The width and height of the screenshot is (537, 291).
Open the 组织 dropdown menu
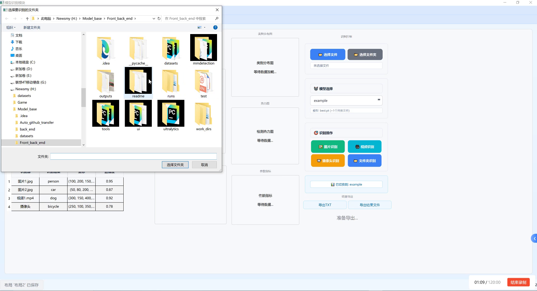tap(11, 27)
